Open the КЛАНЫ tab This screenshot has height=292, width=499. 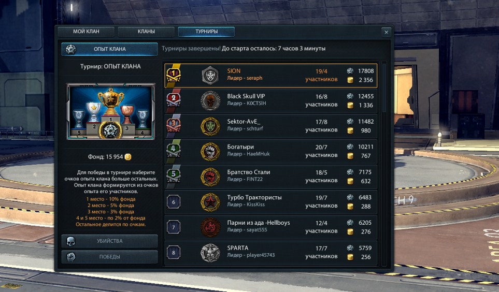pyautogui.click(x=146, y=32)
